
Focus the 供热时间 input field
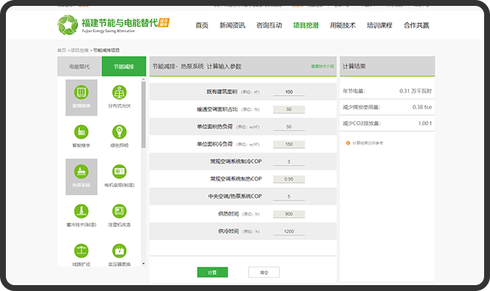click(289, 214)
